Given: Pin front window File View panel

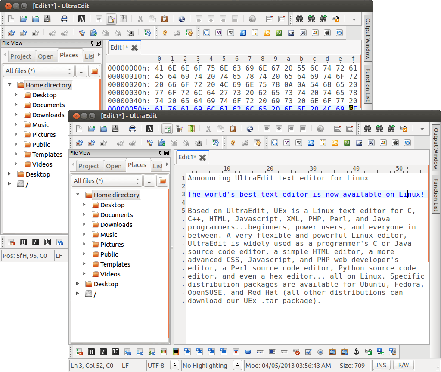Looking at the screenshot, I should coord(160,153).
